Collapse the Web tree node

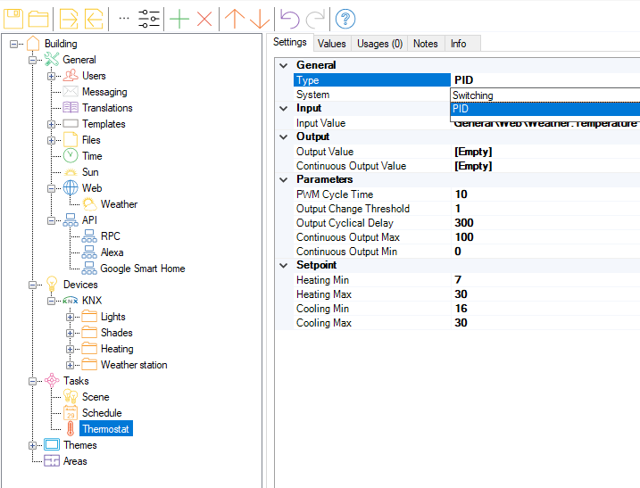51,188
